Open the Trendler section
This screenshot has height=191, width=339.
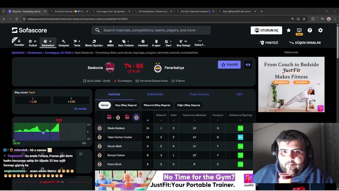[x=19, y=43]
